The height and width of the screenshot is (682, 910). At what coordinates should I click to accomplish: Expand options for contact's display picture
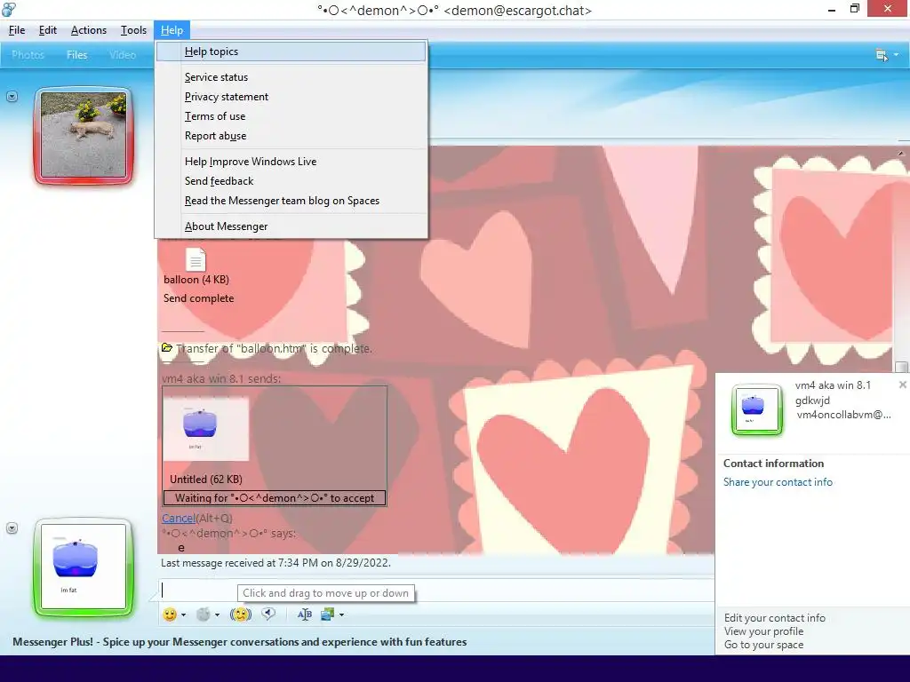click(12, 96)
